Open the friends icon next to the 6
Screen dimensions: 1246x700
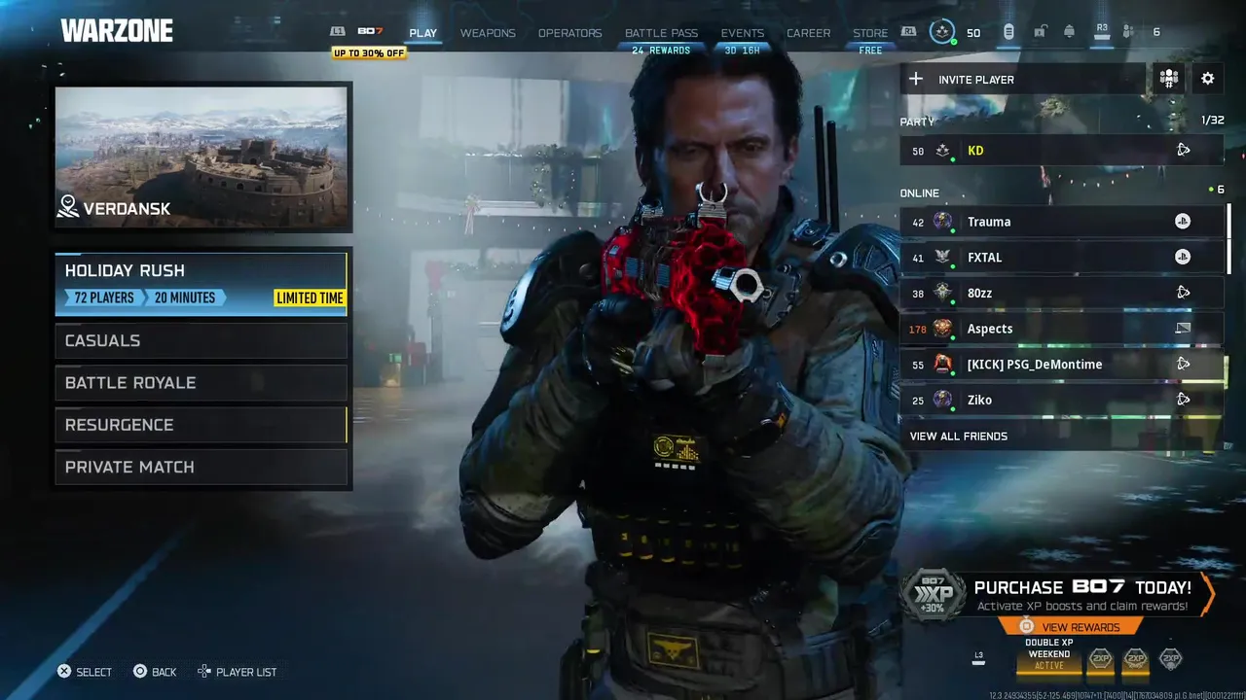[1129, 32]
